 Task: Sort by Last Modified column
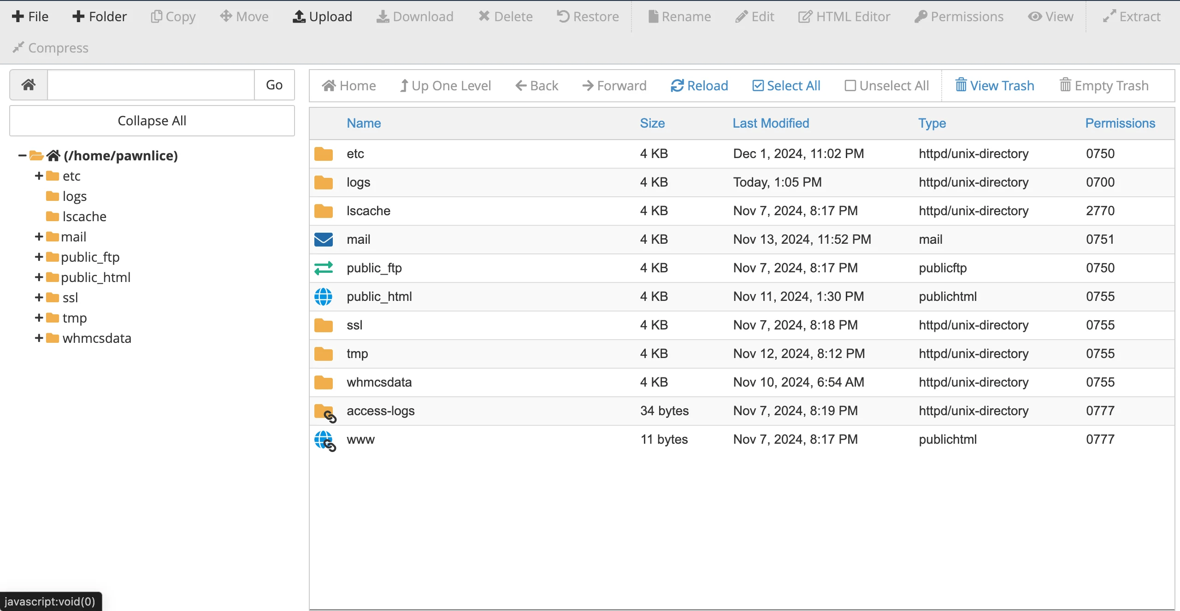[771, 123]
